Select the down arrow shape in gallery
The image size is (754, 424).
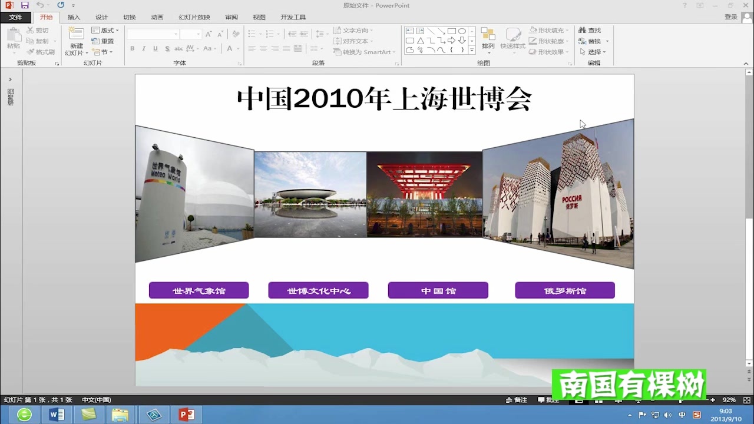tap(462, 41)
